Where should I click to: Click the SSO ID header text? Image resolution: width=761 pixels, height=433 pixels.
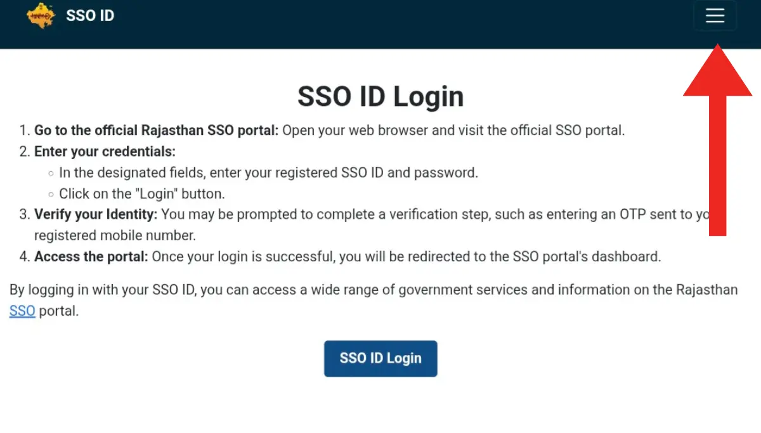[90, 15]
